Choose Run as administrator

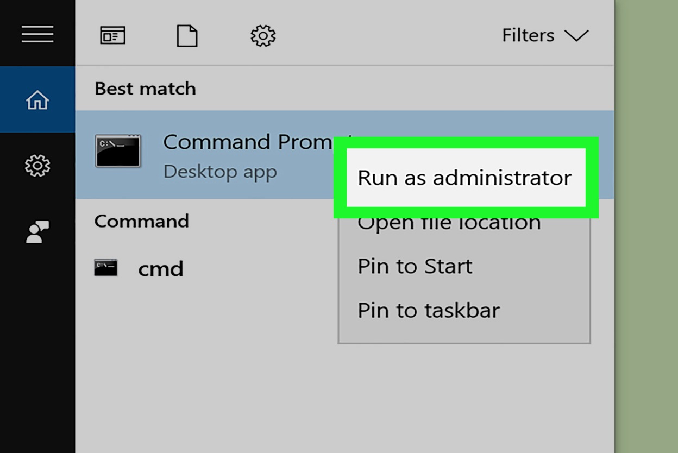[464, 178]
